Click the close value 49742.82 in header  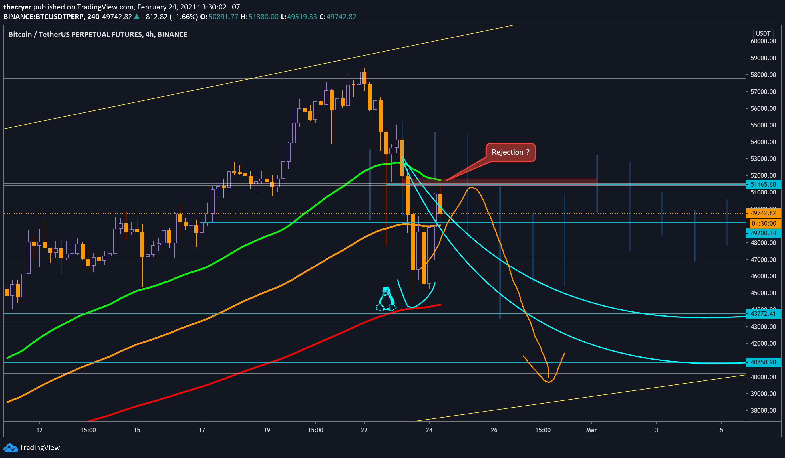pyautogui.click(x=341, y=17)
